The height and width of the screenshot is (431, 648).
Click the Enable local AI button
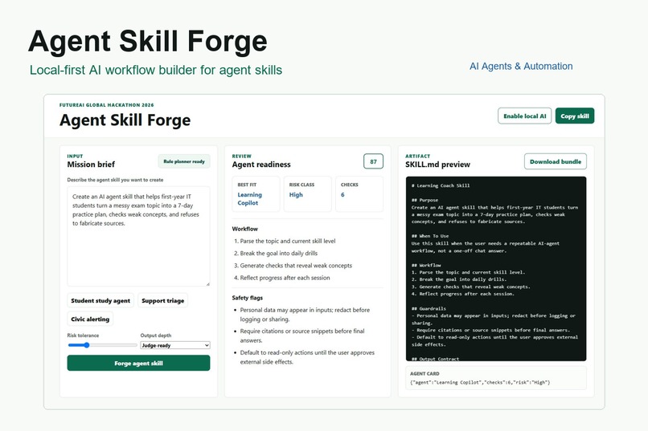click(x=524, y=116)
